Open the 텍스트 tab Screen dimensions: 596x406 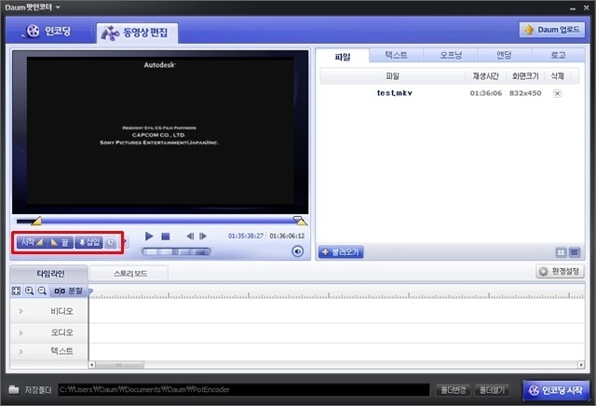(396, 55)
